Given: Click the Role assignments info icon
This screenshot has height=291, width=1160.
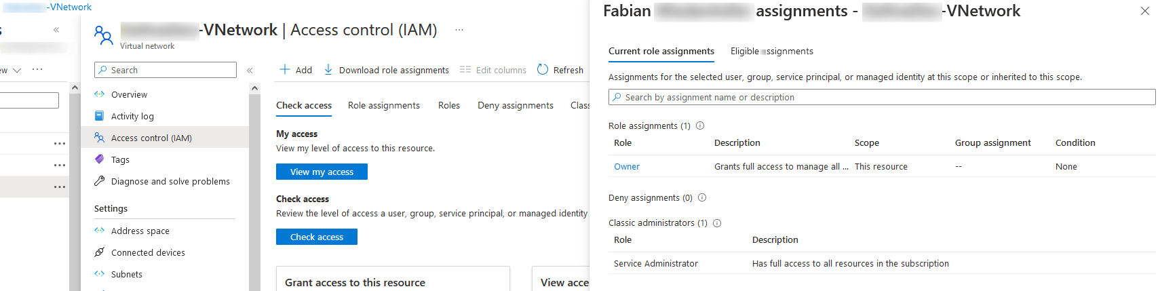Looking at the screenshot, I should click(700, 125).
